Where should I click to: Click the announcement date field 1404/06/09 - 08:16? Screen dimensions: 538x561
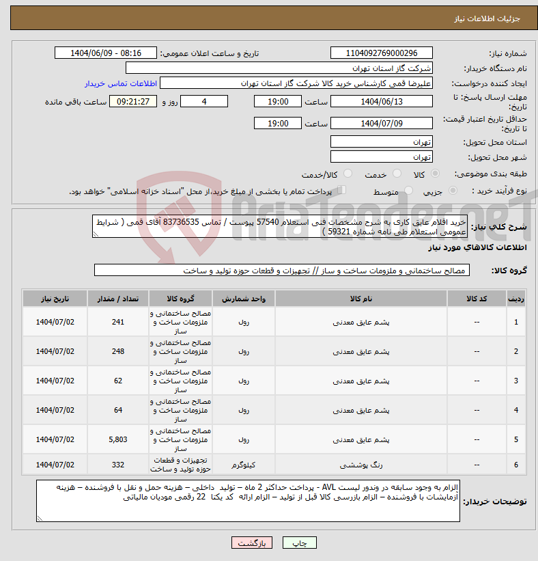105,53
